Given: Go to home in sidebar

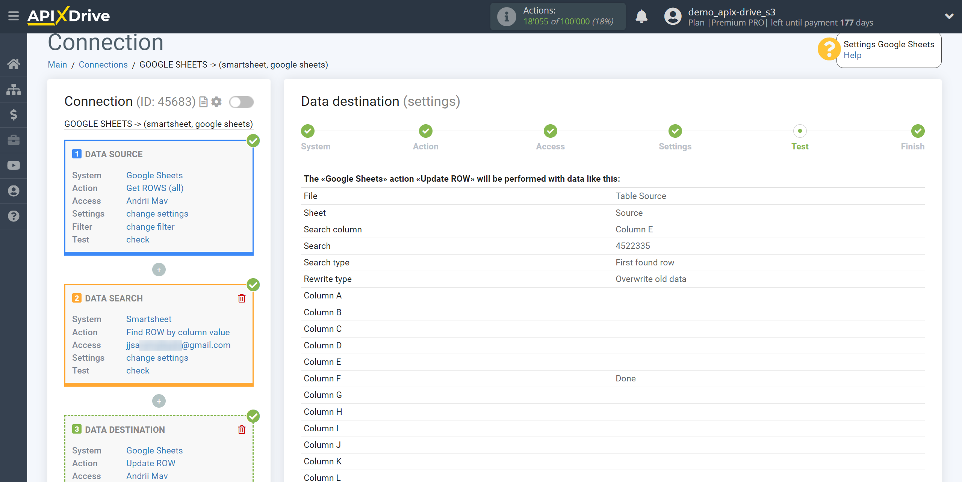Looking at the screenshot, I should point(14,64).
